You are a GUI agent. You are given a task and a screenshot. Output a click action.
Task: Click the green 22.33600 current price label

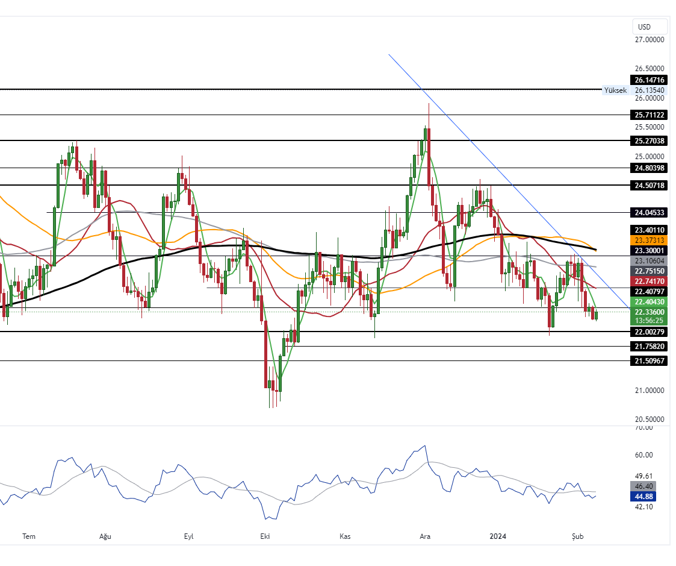click(x=649, y=312)
